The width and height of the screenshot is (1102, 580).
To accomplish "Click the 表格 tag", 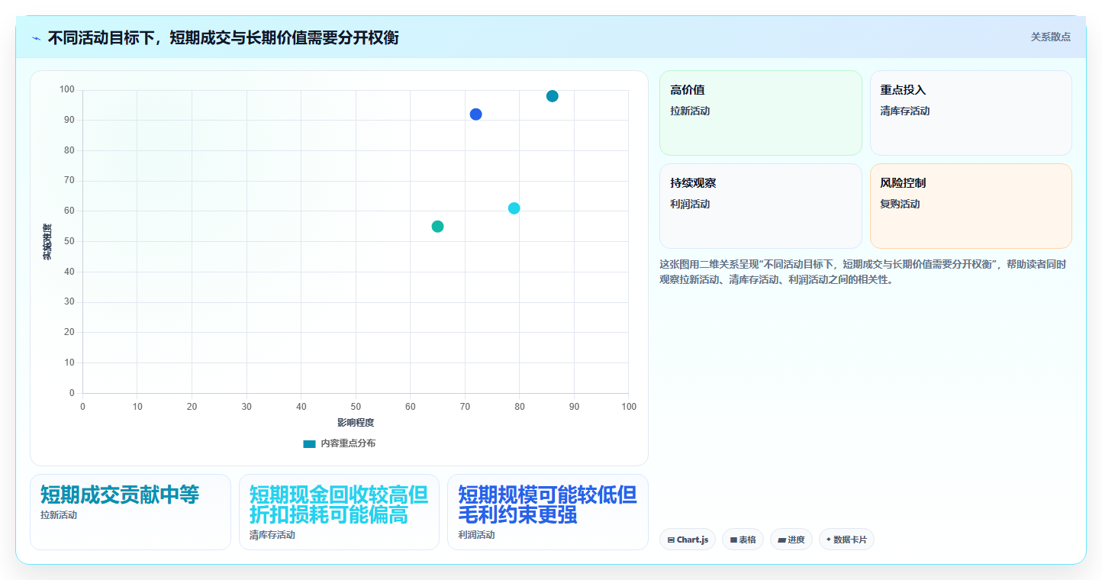I will point(743,540).
